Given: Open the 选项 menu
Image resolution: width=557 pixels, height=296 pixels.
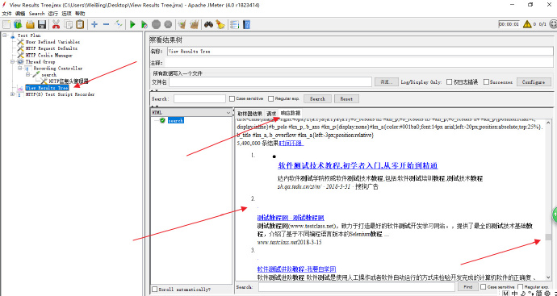Looking at the screenshot, I should pyautogui.click(x=66, y=14).
